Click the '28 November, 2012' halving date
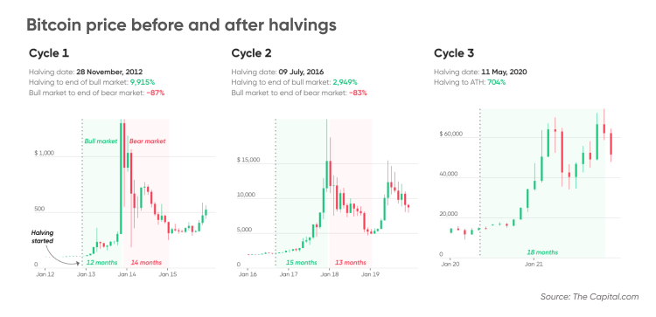 [x=109, y=72]
